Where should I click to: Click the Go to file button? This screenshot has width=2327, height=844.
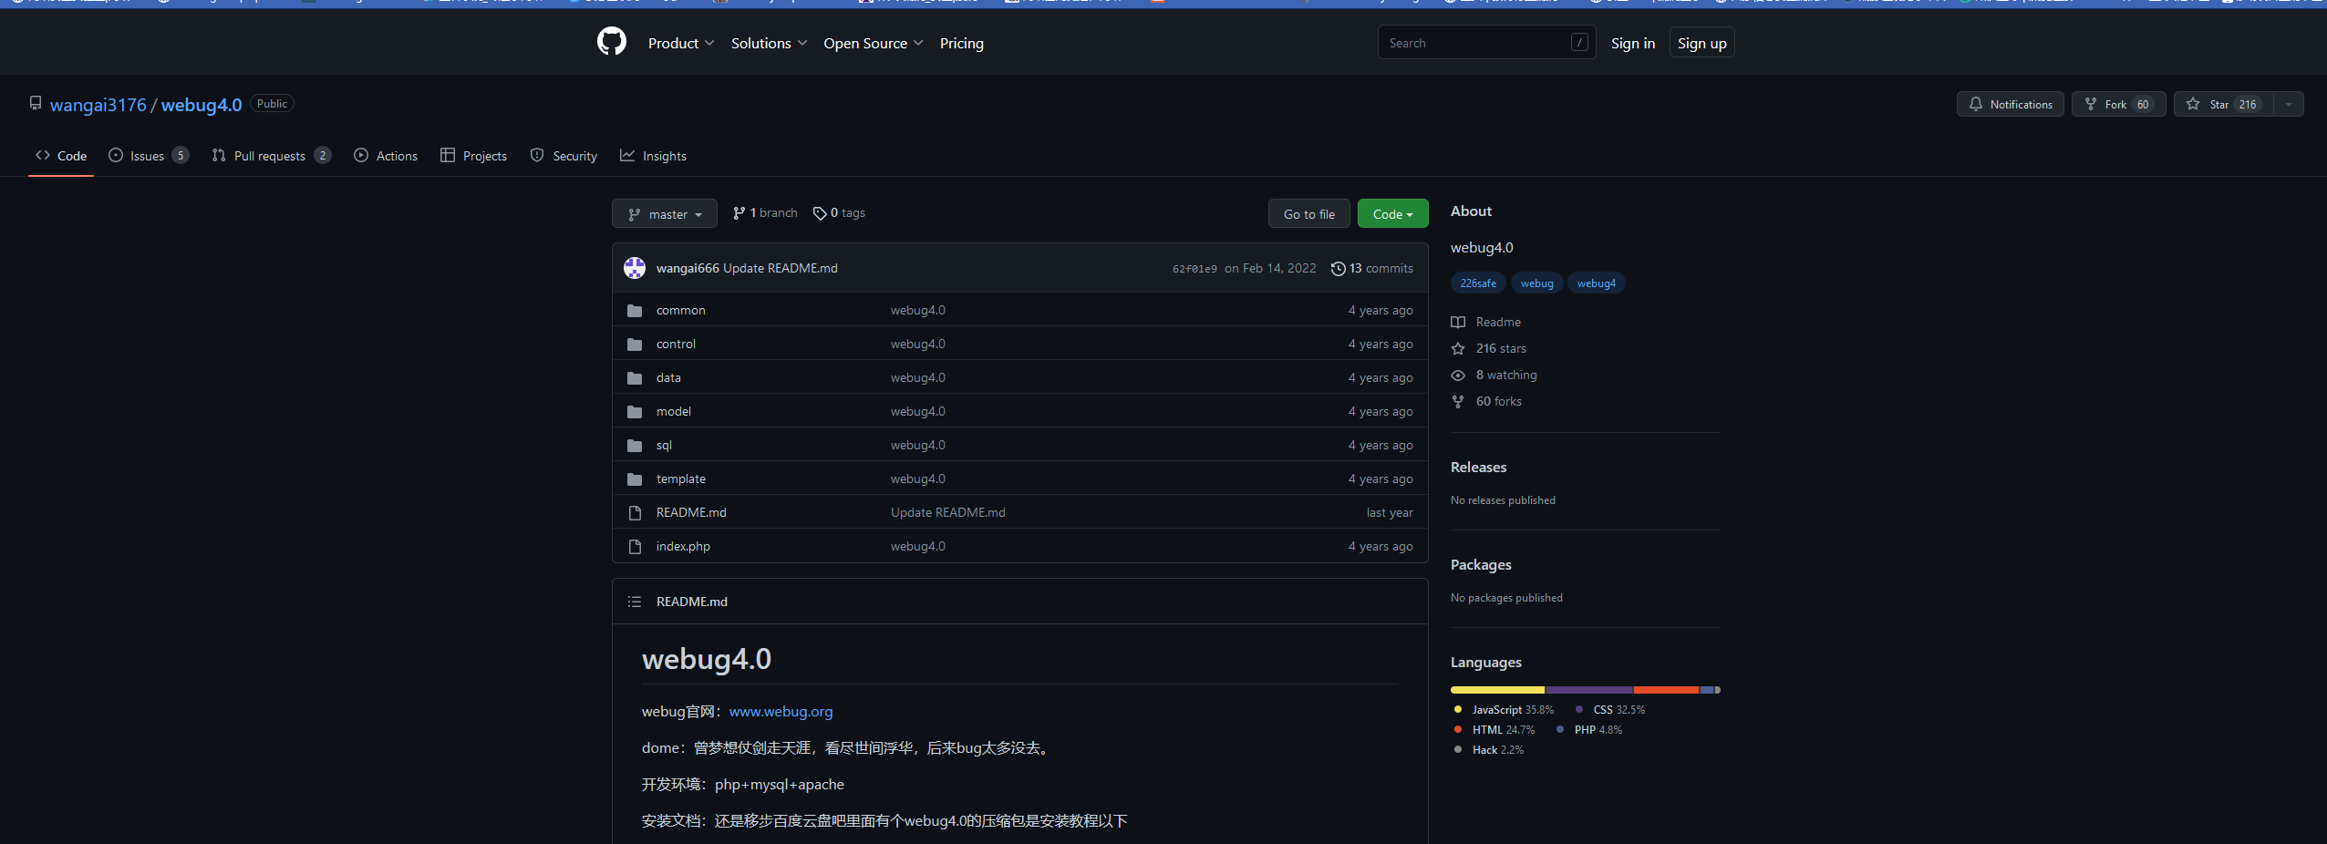tap(1308, 213)
